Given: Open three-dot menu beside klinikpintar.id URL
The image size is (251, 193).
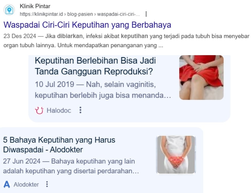Looking at the screenshot, I should (x=146, y=14).
